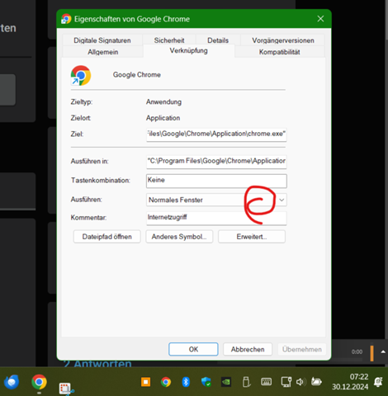The height and width of the screenshot is (396, 388).
Task: Switch to the Allgemein tab
Action: 103,52
